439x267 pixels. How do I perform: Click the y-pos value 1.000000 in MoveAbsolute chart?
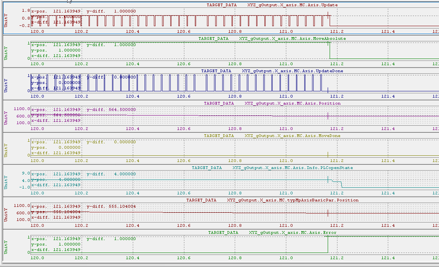pyautogui.click(x=70, y=50)
